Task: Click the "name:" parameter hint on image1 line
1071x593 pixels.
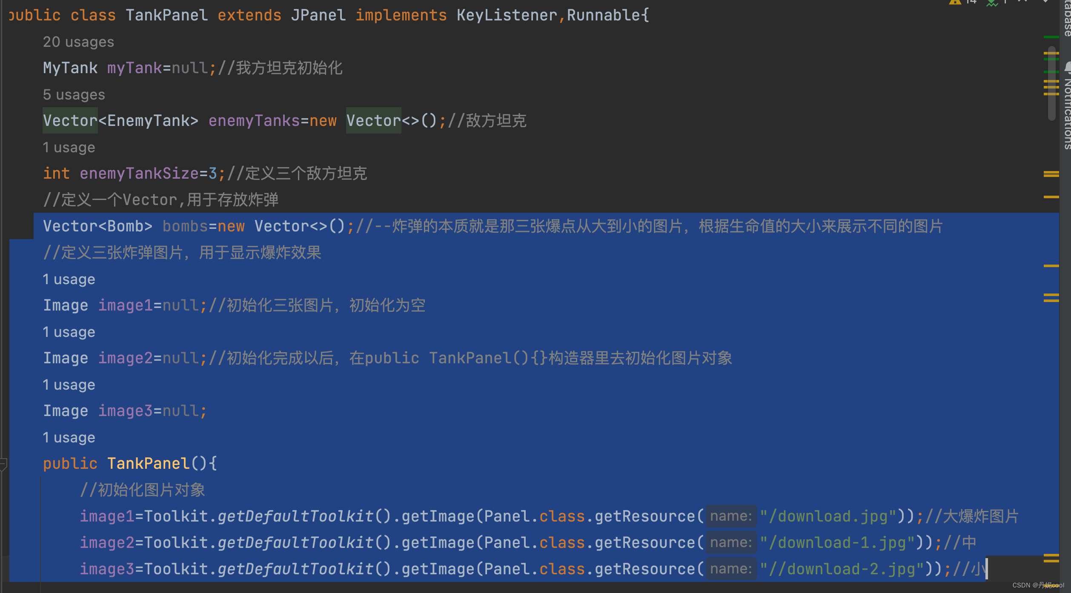Action: [x=731, y=516]
